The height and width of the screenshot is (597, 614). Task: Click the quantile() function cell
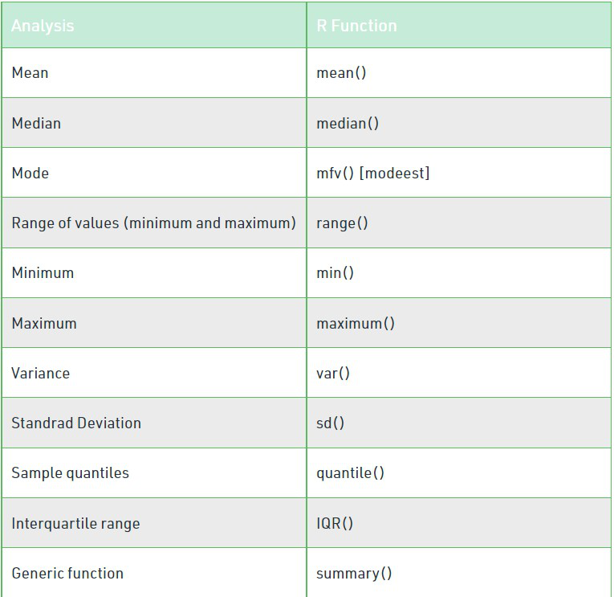click(x=459, y=473)
